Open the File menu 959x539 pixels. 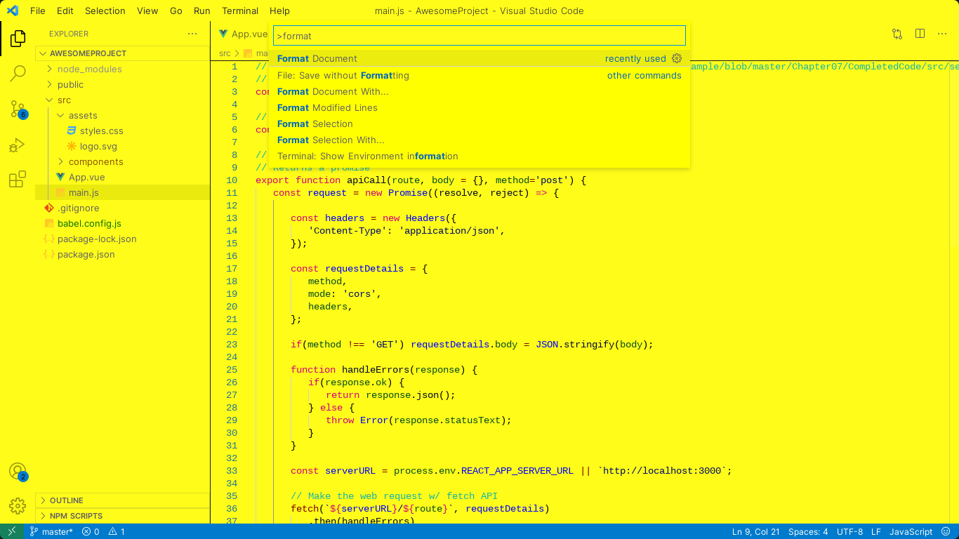pyautogui.click(x=38, y=11)
